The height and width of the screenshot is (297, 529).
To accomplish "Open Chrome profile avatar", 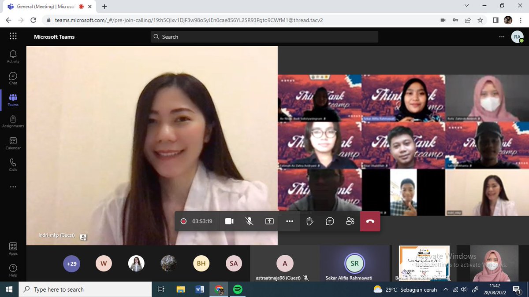I will tap(508, 20).
